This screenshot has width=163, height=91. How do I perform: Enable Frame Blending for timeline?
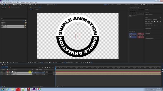pos(48,67)
